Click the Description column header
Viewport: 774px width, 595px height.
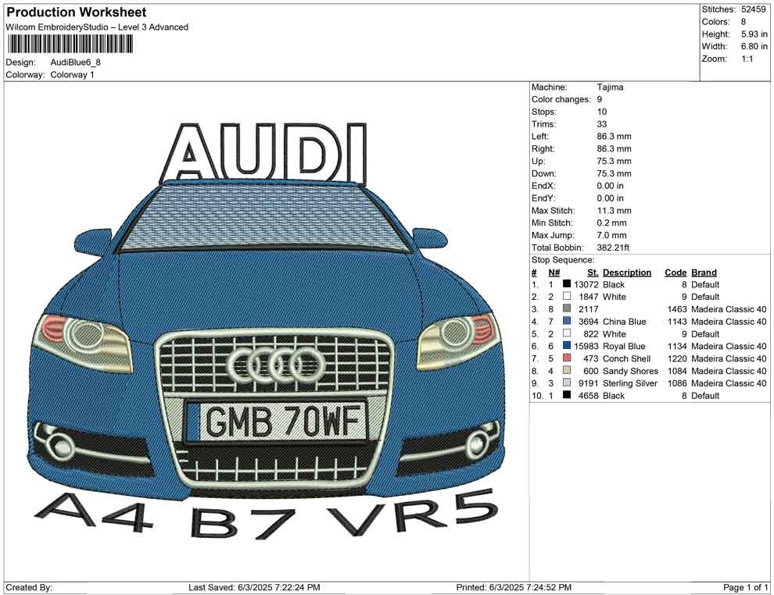(x=627, y=272)
